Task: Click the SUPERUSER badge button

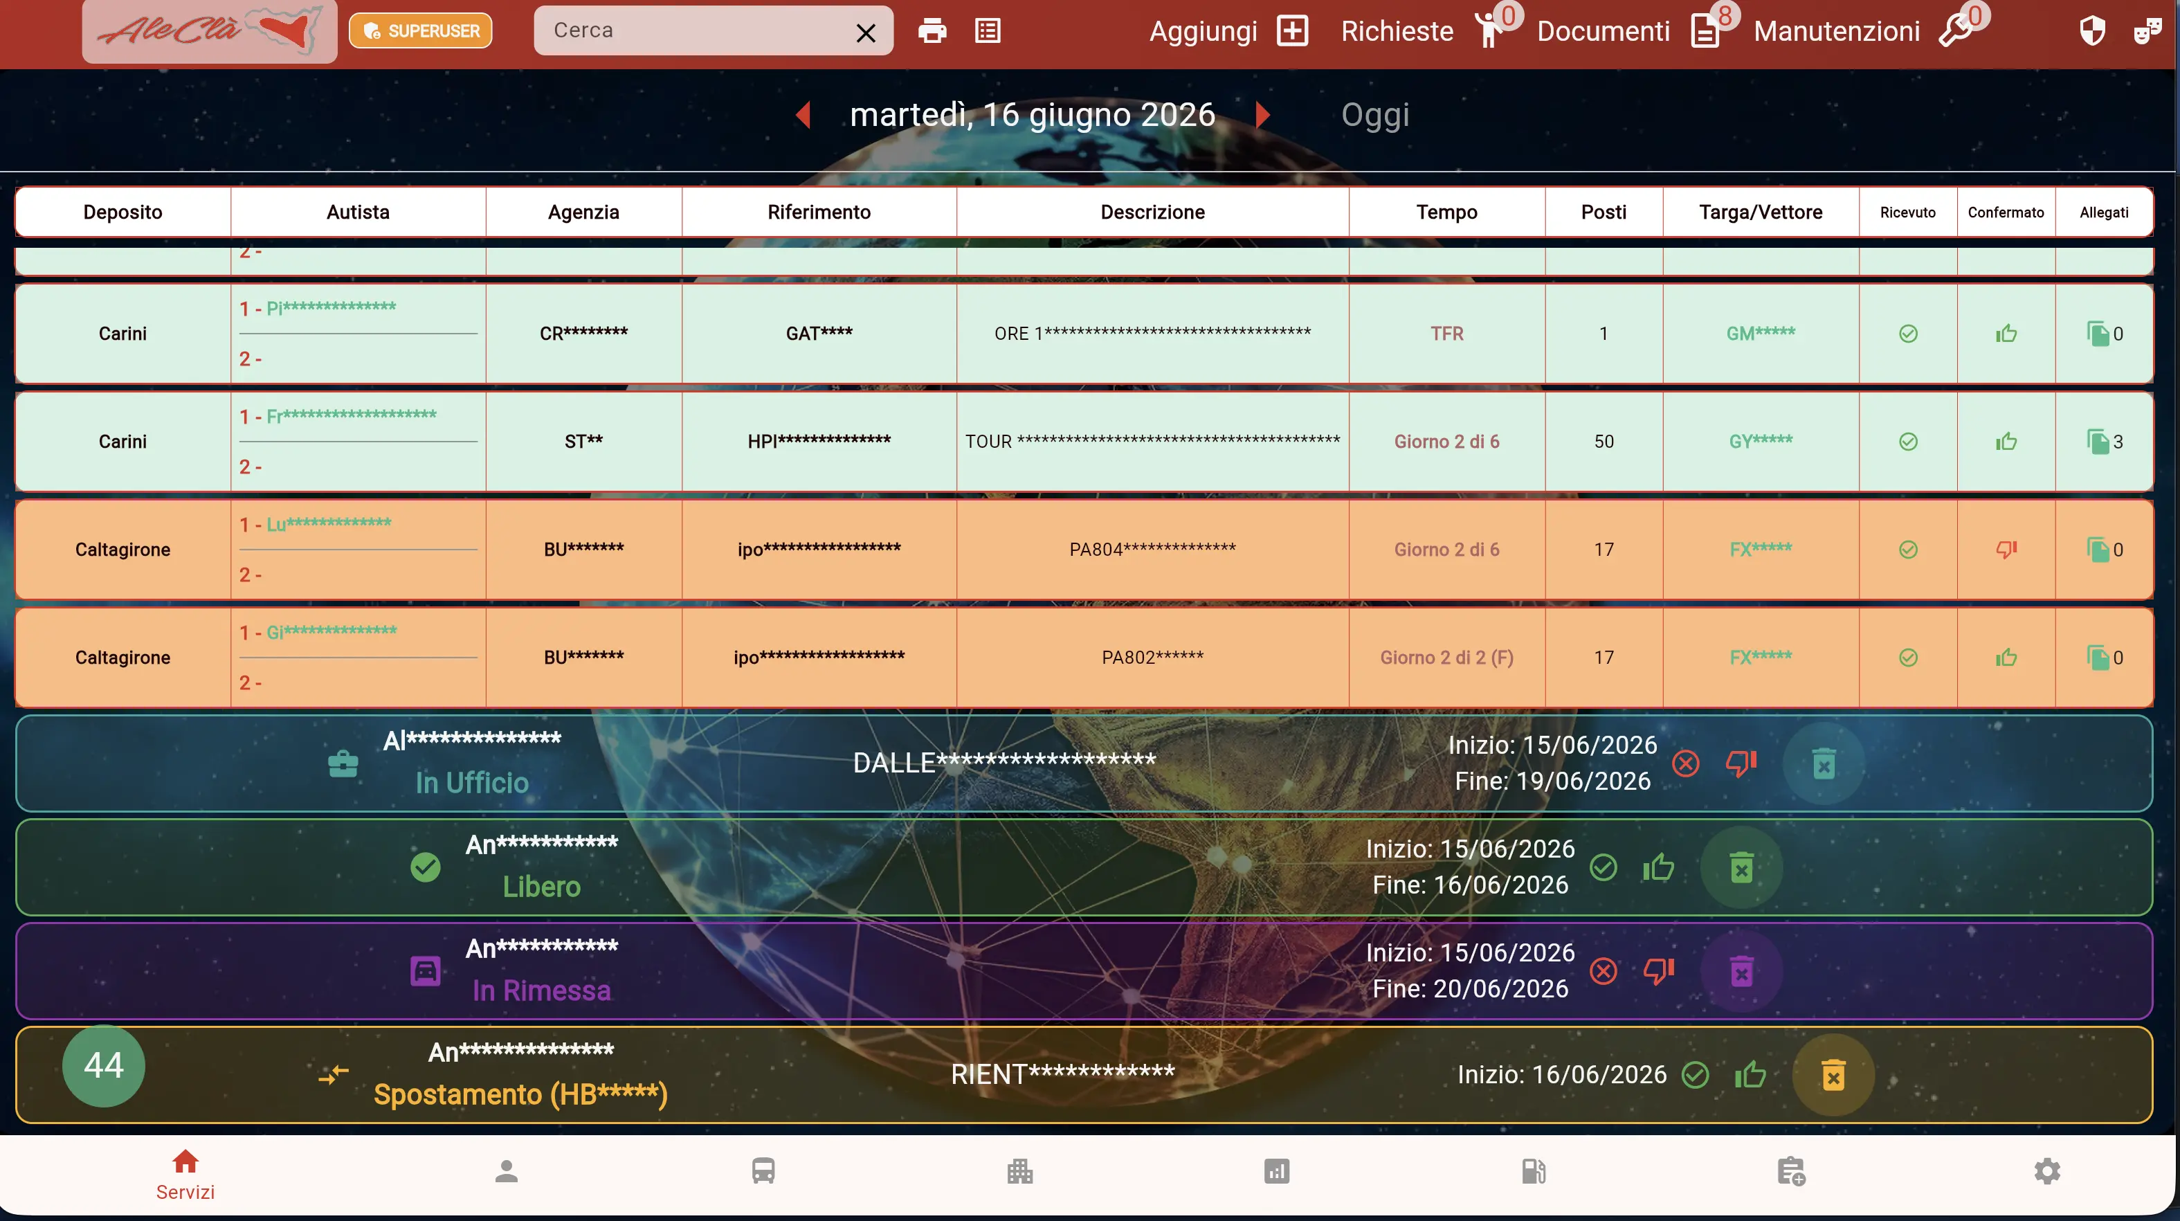Action: (x=421, y=31)
